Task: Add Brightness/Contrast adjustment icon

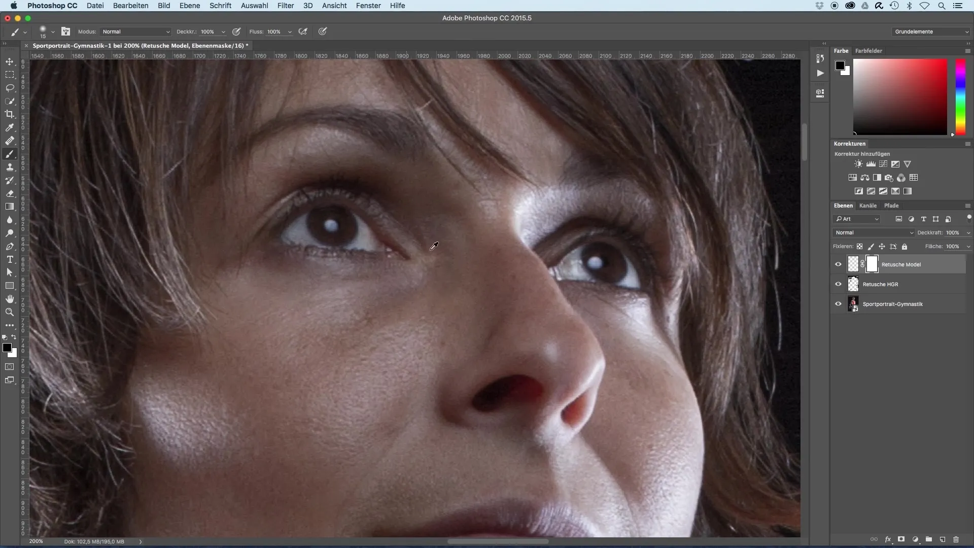Action: [858, 164]
